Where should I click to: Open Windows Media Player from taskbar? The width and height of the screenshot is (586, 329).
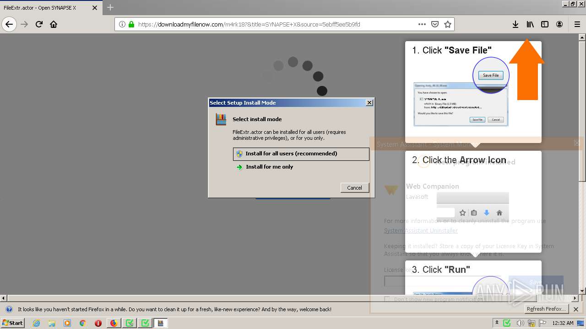[x=67, y=323]
